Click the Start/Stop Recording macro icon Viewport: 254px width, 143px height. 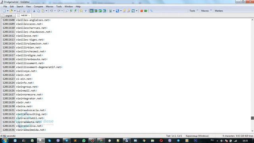[x=141, y=11]
